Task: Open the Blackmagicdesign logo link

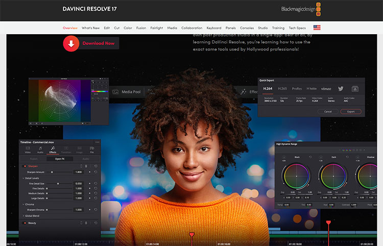Action: (x=301, y=9)
